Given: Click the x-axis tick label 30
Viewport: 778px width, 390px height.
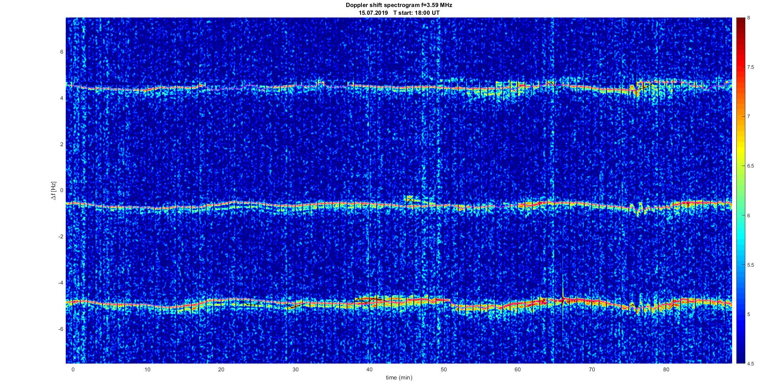Looking at the screenshot, I should coord(295,369).
